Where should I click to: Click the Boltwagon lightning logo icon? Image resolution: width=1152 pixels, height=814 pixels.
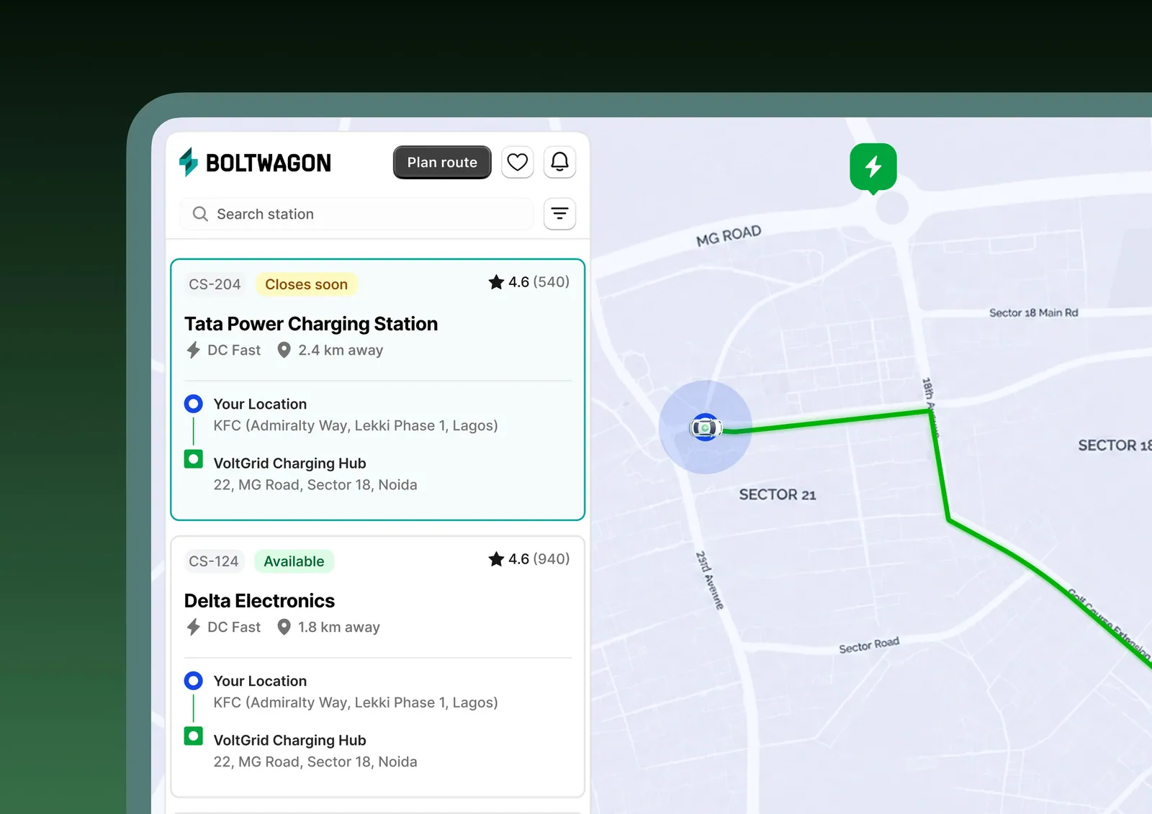tap(189, 162)
